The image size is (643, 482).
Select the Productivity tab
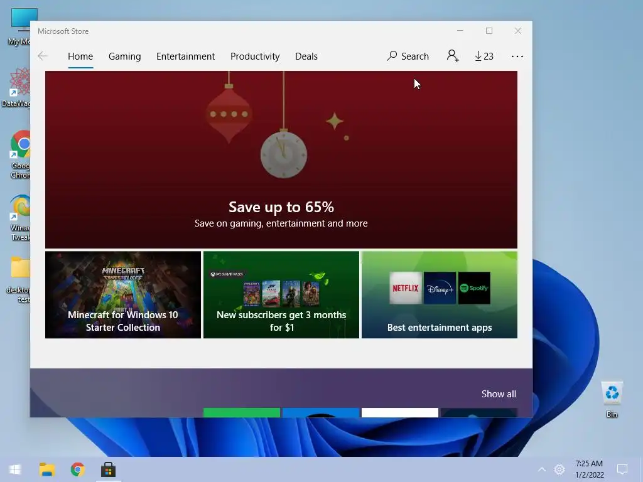tap(255, 56)
